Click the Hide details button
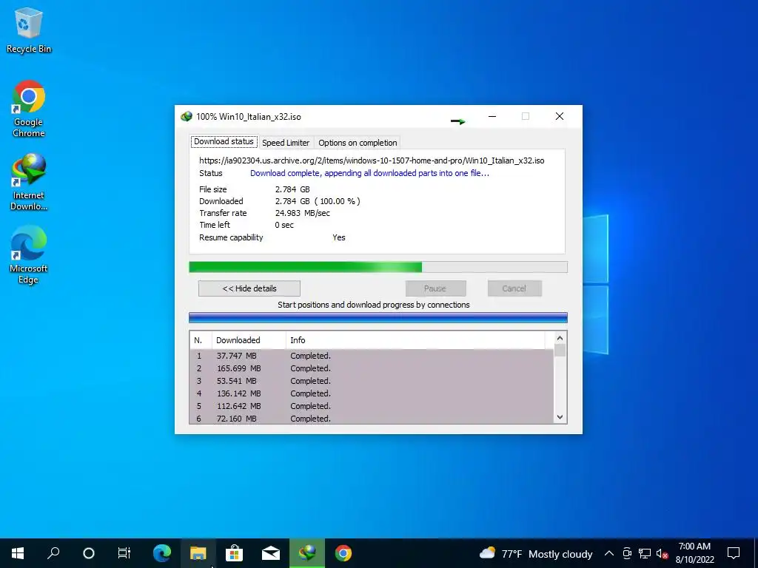The width and height of the screenshot is (758, 568). pos(249,288)
